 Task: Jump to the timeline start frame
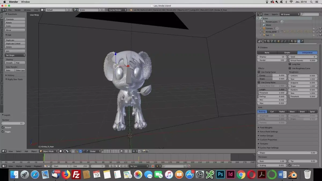pyautogui.click(x=109, y=166)
